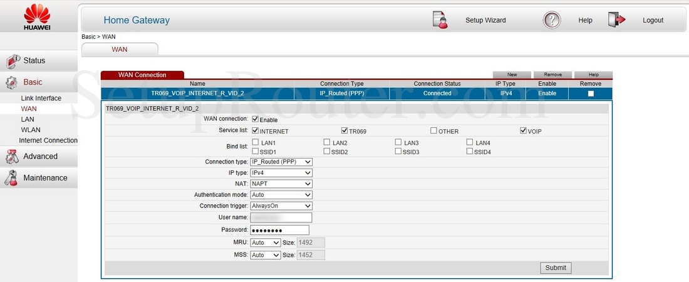Click the Advanced menu icon
The image size is (689, 282).
click(x=11, y=156)
